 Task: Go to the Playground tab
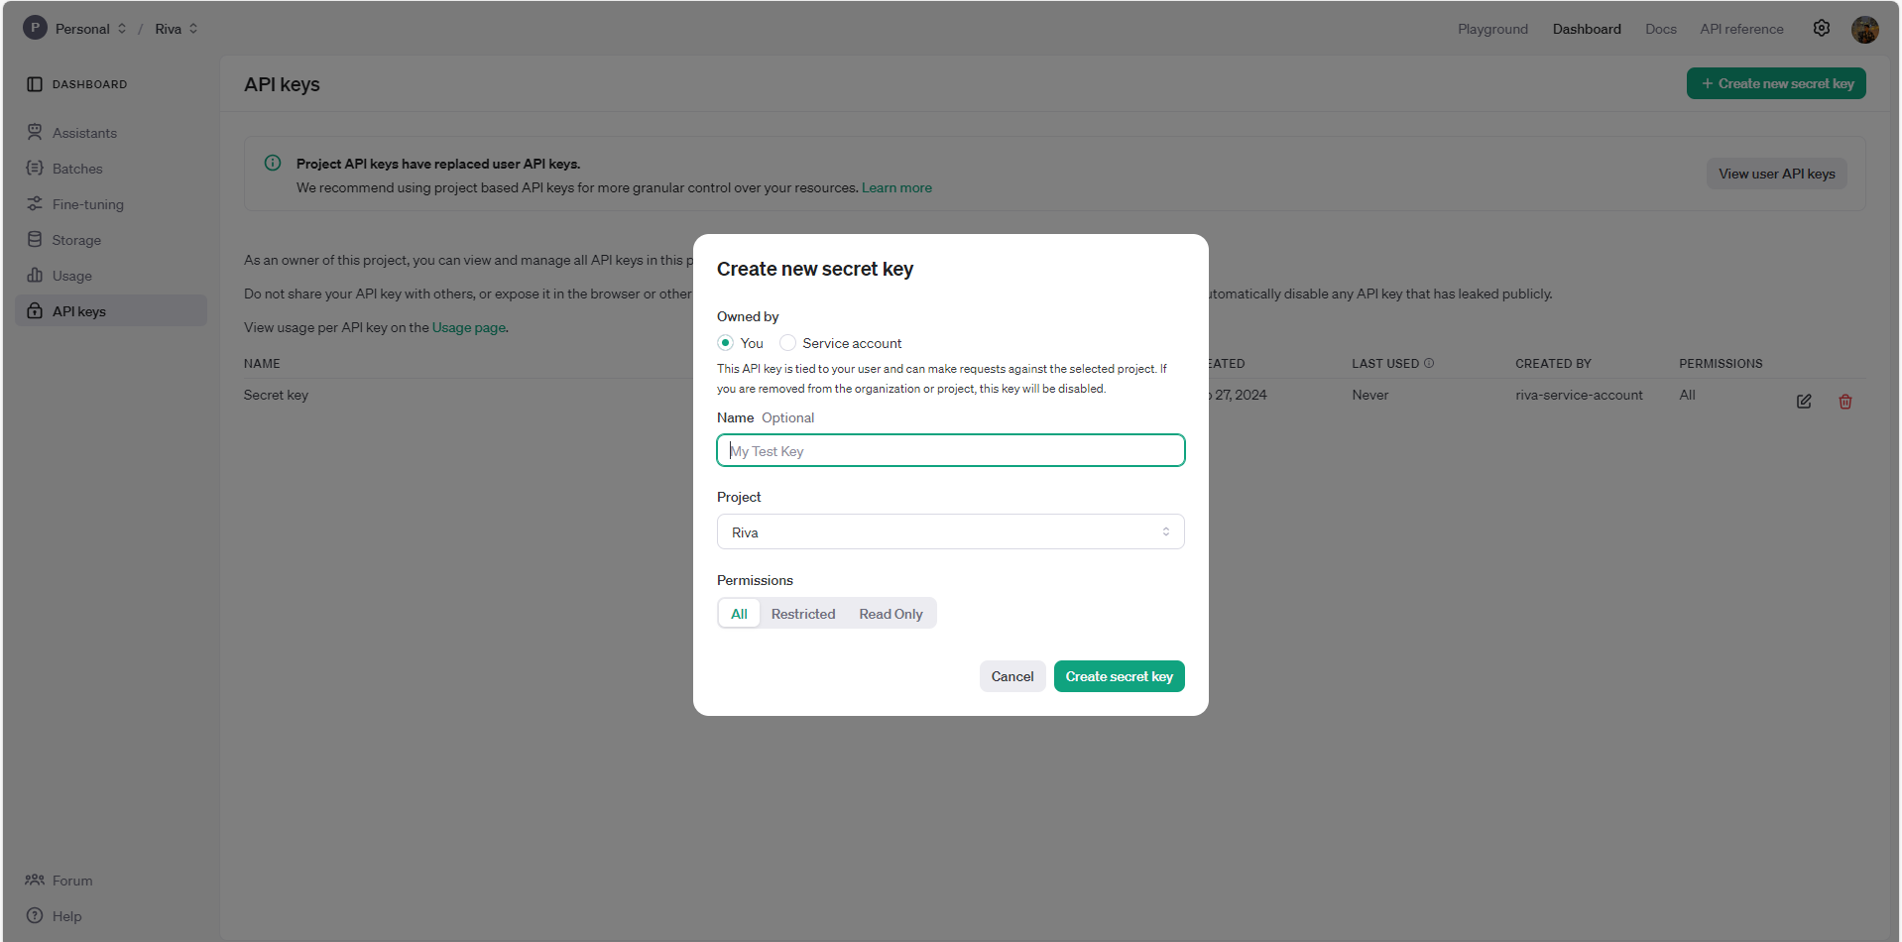click(x=1492, y=29)
